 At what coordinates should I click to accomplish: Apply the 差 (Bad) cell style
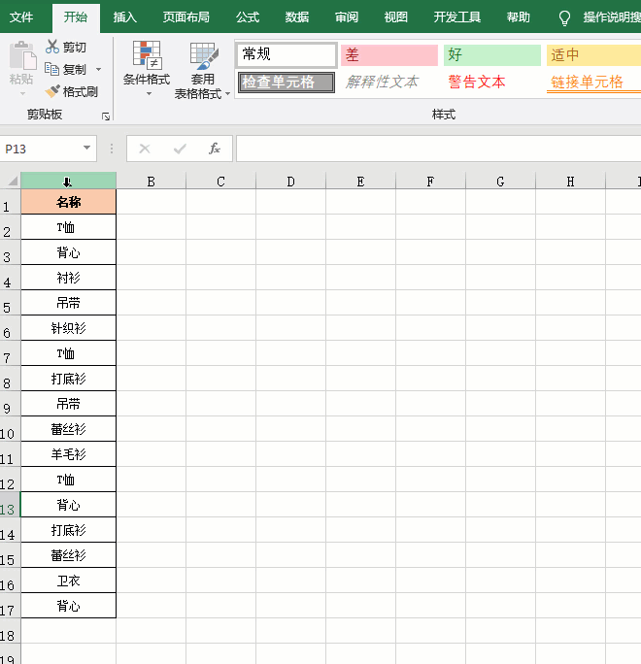(388, 55)
